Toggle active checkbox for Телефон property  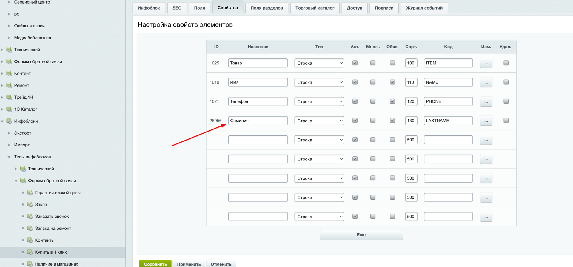[x=355, y=101]
